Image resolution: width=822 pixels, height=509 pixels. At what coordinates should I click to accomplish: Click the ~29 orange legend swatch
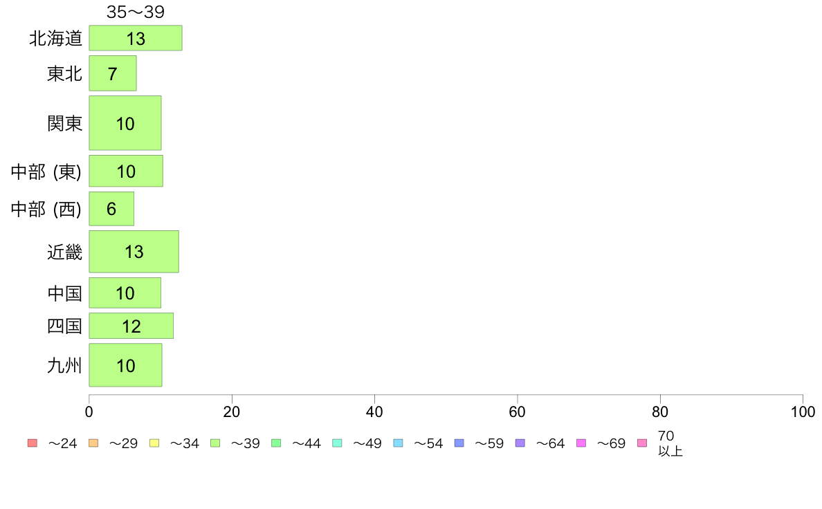pyautogui.click(x=93, y=443)
